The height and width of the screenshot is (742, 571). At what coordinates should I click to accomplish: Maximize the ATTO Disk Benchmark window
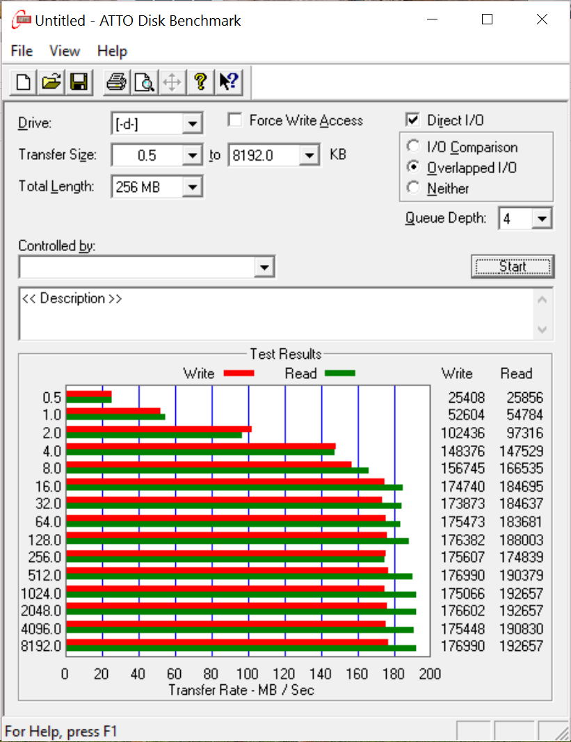488,19
